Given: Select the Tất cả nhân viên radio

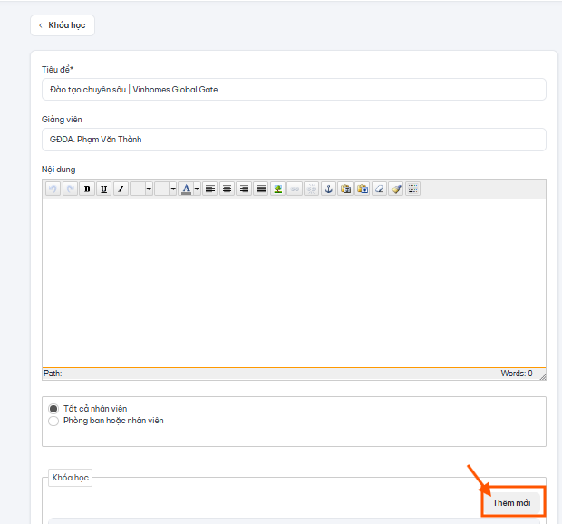Looking at the screenshot, I should pyautogui.click(x=53, y=409).
